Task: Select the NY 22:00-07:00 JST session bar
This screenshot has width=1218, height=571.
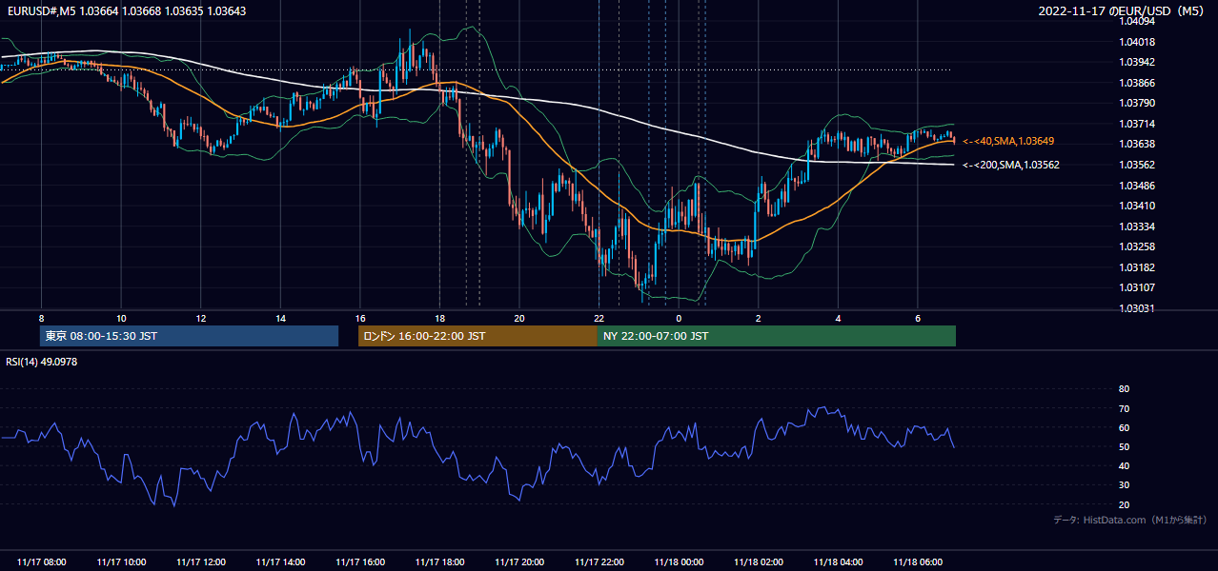Action: (777, 336)
